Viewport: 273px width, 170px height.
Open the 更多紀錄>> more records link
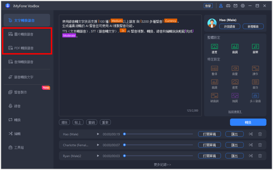click(x=162, y=165)
